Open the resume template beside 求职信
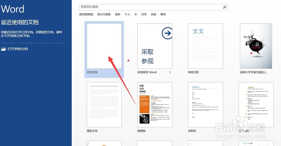281x146 pixels. pyautogui.click(x=256, y=105)
